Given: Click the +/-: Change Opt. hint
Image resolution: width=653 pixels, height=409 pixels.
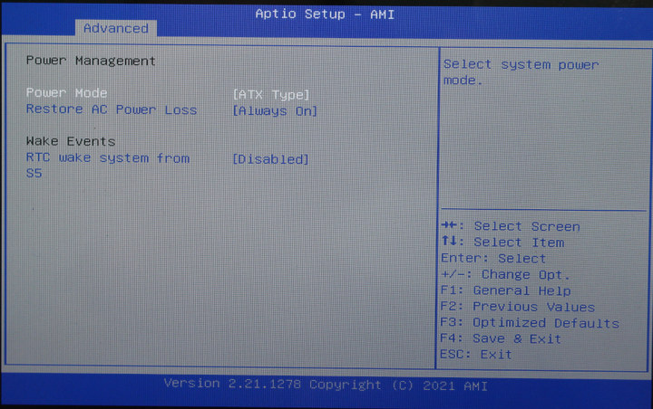Looking at the screenshot, I should pyautogui.click(x=505, y=274).
